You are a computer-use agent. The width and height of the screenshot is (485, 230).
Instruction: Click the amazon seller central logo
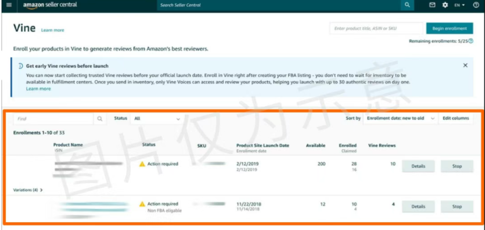pyautogui.click(x=50, y=5)
